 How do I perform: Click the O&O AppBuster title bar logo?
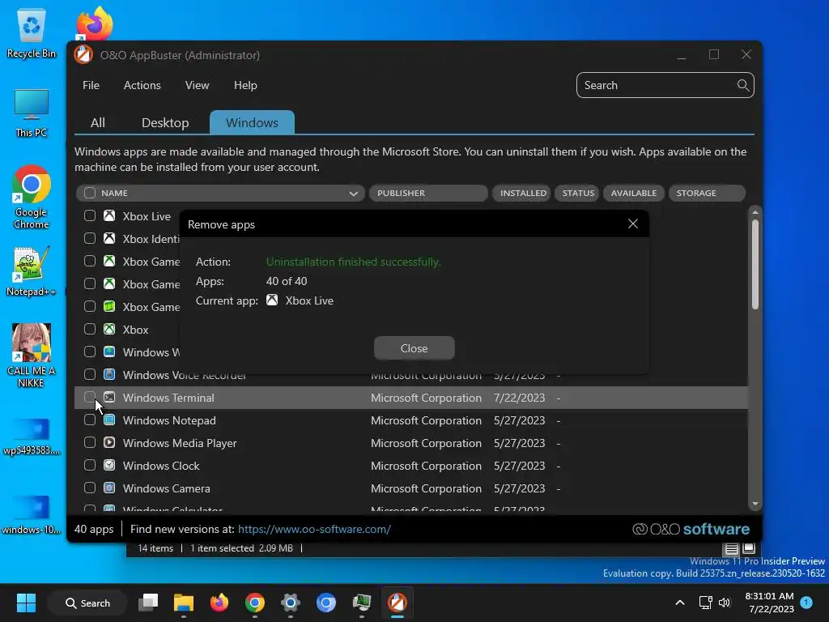point(83,55)
